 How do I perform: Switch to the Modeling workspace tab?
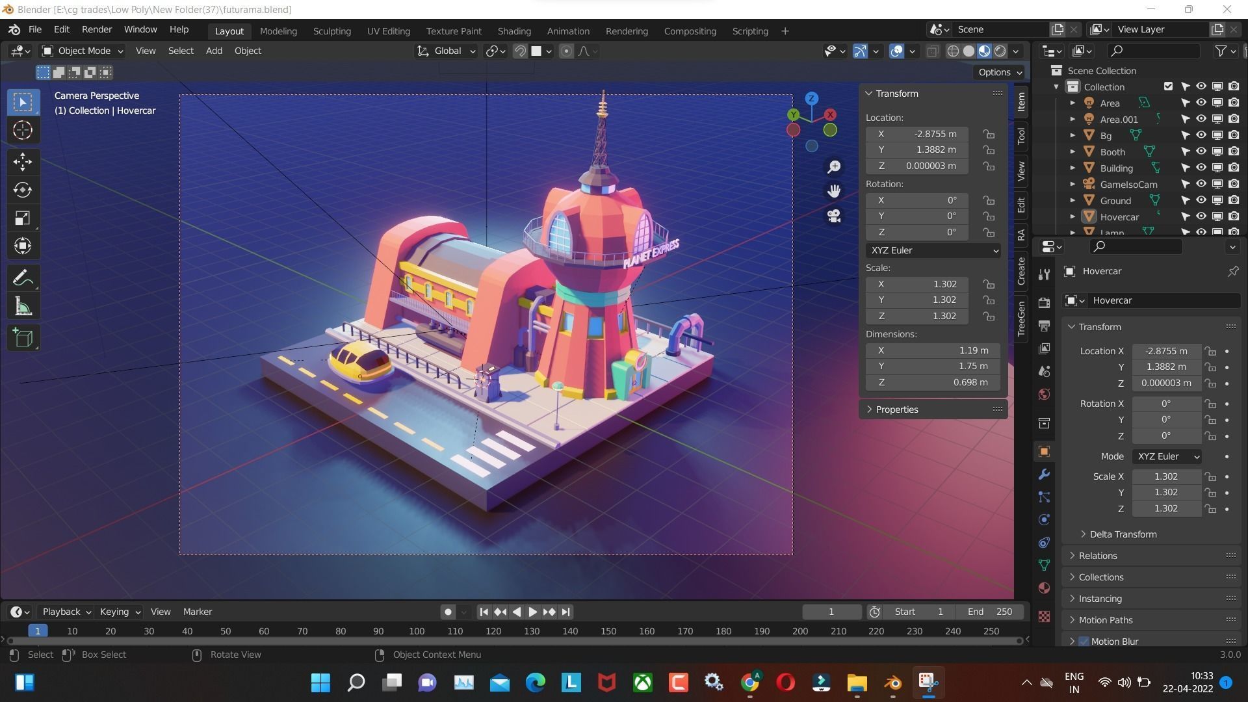(x=278, y=31)
